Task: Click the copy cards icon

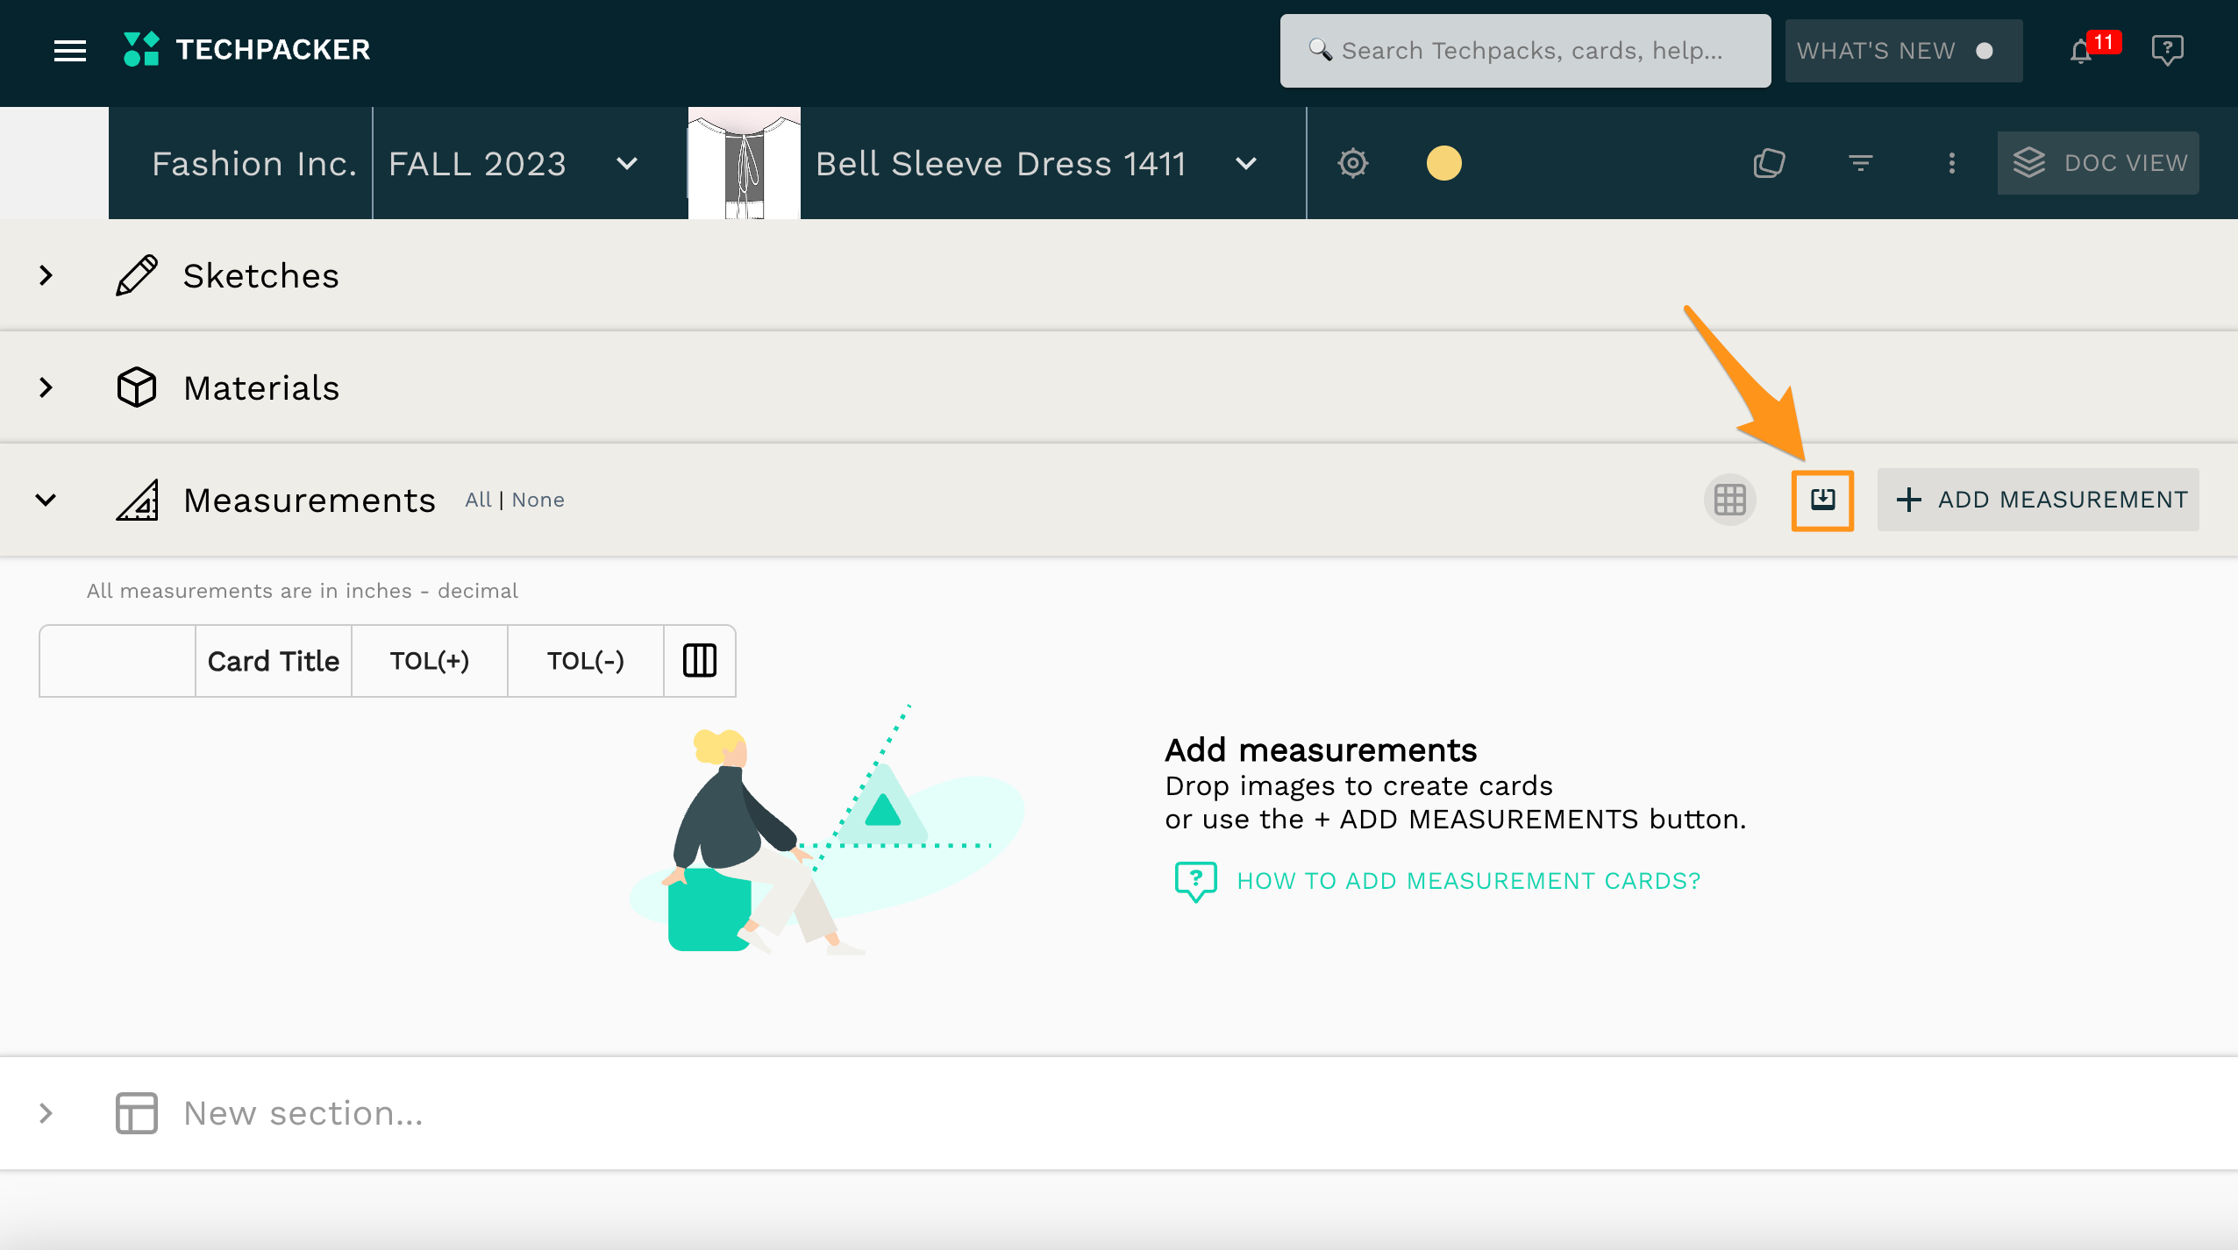Action: click(x=1769, y=163)
